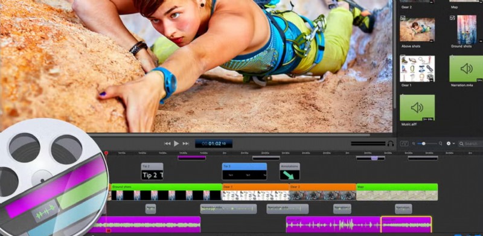Click the 3m mark on the timeline ruler
The image size is (483, 236).
pyautogui.click(x=347, y=153)
